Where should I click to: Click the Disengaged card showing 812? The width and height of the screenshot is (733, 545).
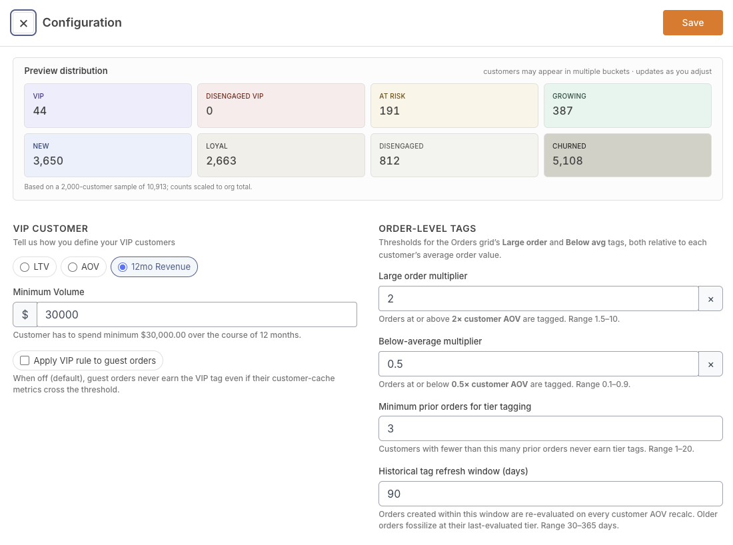(454, 156)
